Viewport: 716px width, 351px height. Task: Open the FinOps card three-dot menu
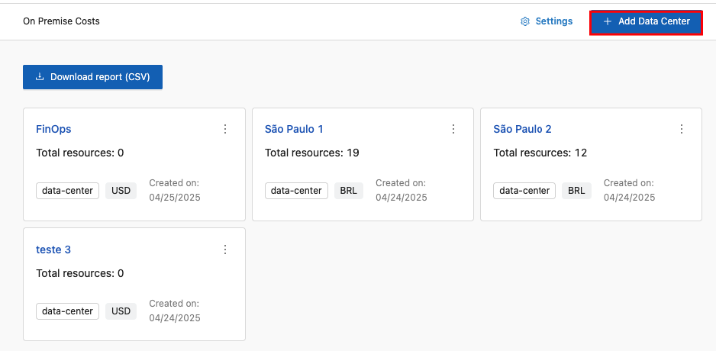pos(225,129)
